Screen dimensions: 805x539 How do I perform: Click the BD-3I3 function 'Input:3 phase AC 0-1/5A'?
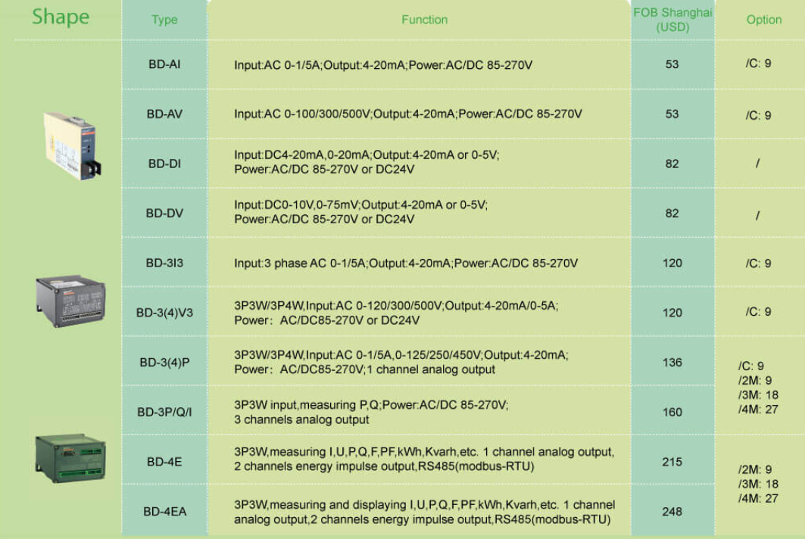[300, 263]
